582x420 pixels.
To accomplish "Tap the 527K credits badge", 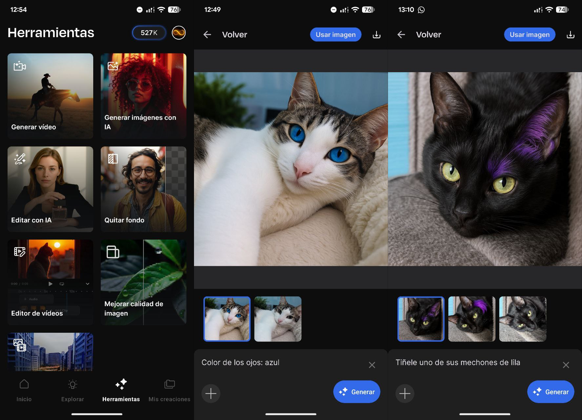I will tap(149, 33).
